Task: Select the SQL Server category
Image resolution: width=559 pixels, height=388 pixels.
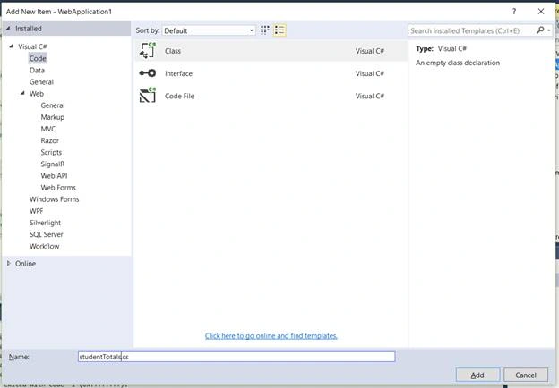Action: [x=46, y=234]
